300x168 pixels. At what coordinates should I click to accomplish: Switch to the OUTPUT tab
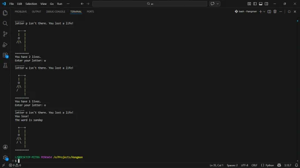click(x=36, y=11)
